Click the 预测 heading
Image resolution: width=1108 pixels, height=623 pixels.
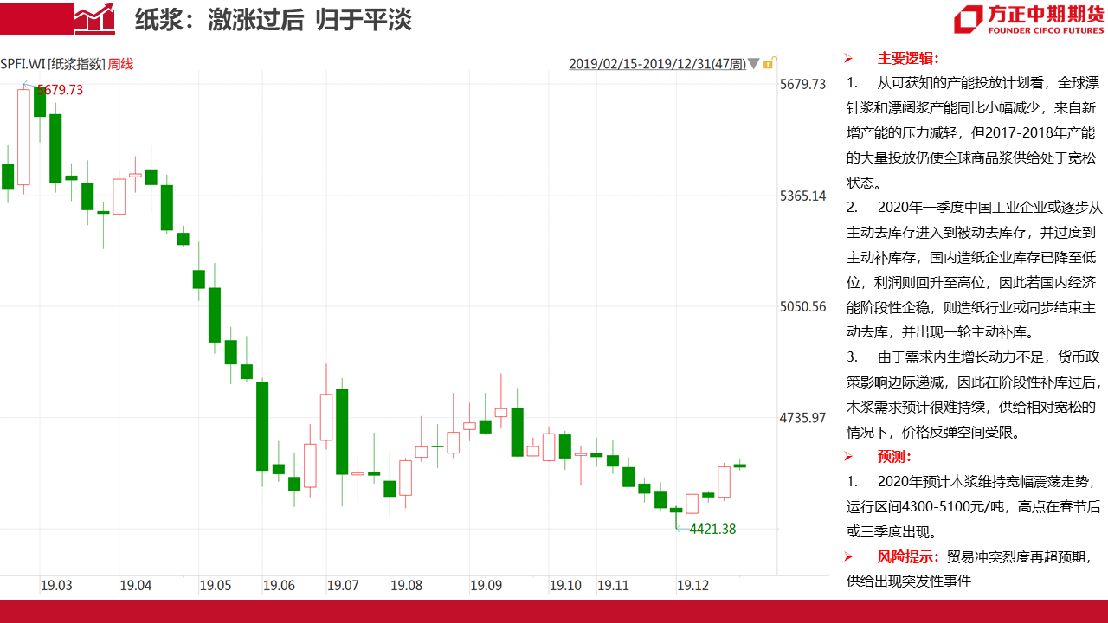(894, 456)
